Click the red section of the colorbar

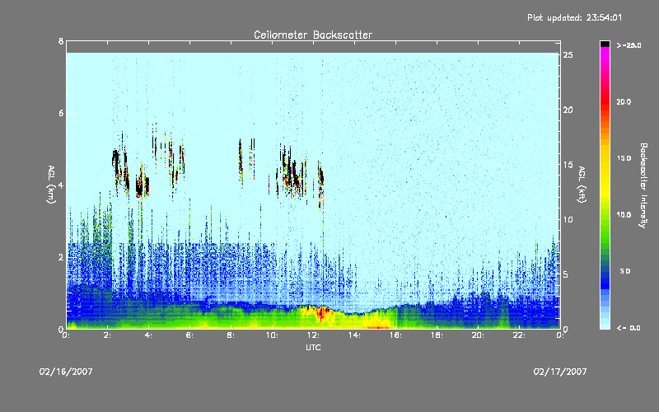(605, 101)
